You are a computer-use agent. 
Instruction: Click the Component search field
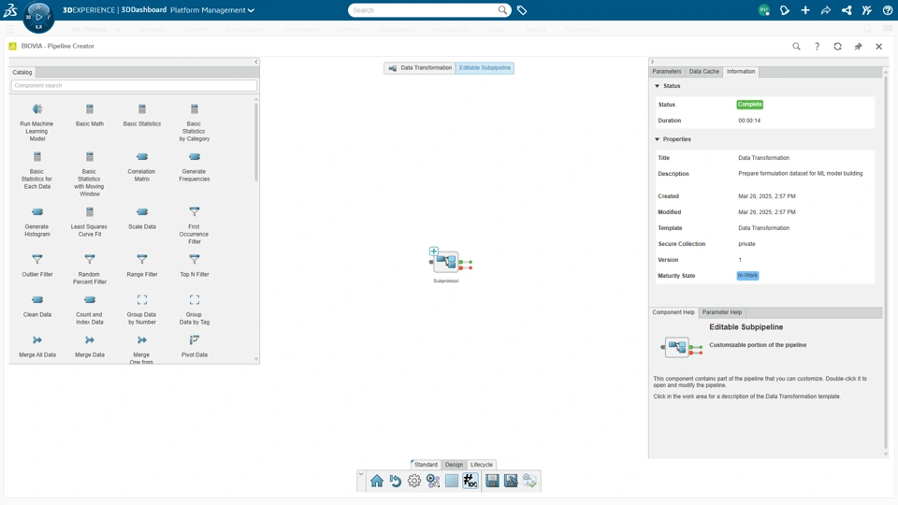click(x=134, y=85)
